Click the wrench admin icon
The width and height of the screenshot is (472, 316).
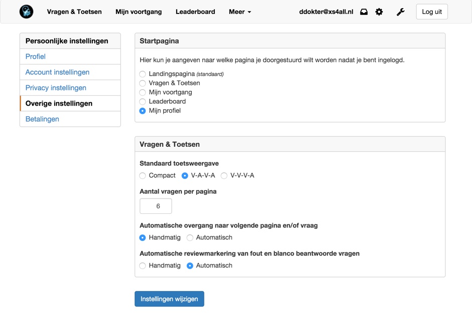pos(400,12)
